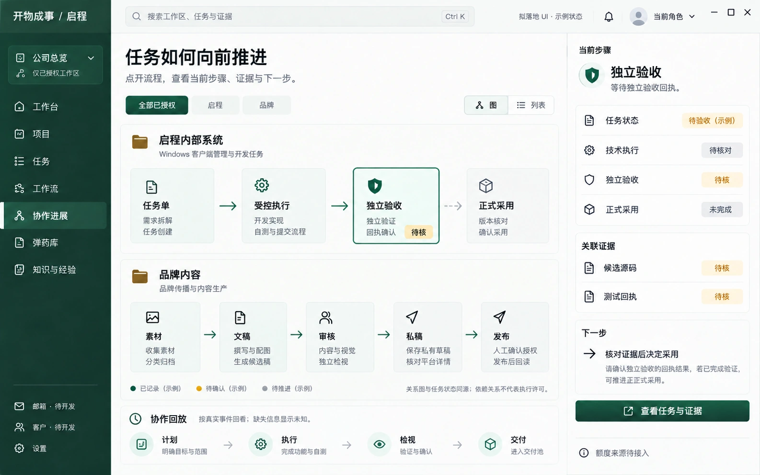Select the 全部已授权 filter tab
760x475 pixels.
157,105
